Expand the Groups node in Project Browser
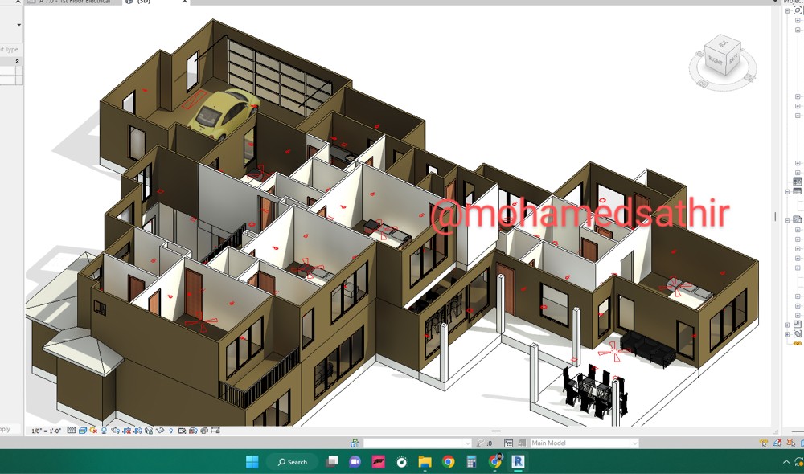This screenshot has width=804, height=474. click(x=787, y=334)
